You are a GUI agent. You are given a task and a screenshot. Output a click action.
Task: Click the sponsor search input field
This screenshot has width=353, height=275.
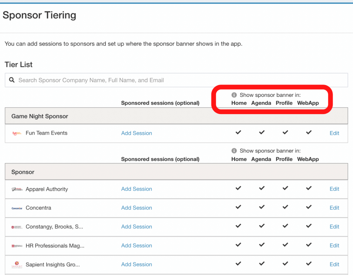(x=179, y=80)
